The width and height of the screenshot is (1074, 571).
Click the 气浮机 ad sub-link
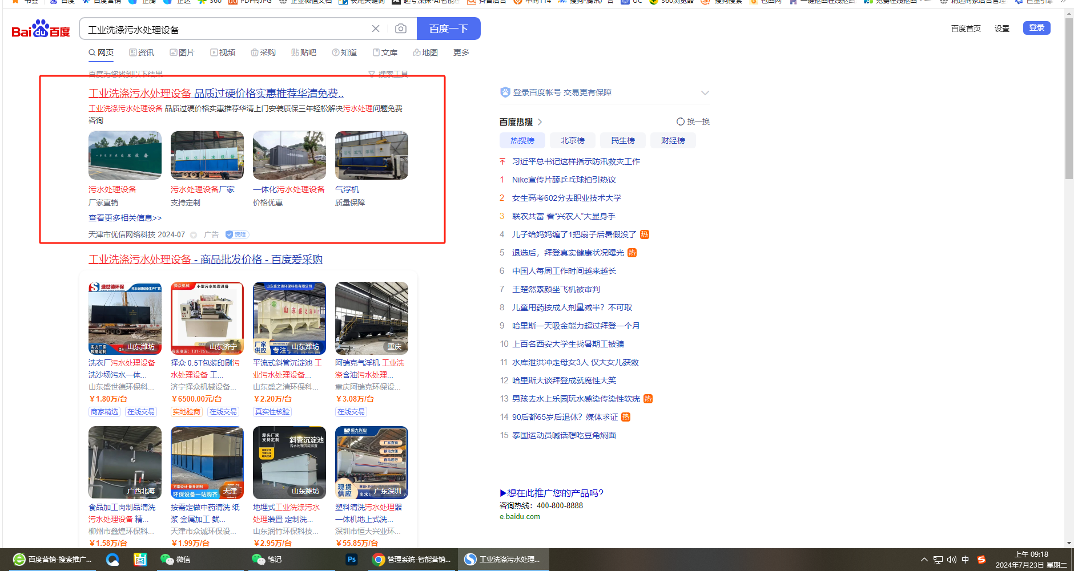[x=347, y=189]
